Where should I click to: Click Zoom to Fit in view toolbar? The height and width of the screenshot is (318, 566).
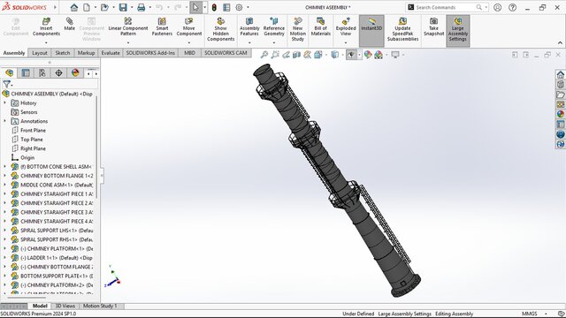[264, 55]
